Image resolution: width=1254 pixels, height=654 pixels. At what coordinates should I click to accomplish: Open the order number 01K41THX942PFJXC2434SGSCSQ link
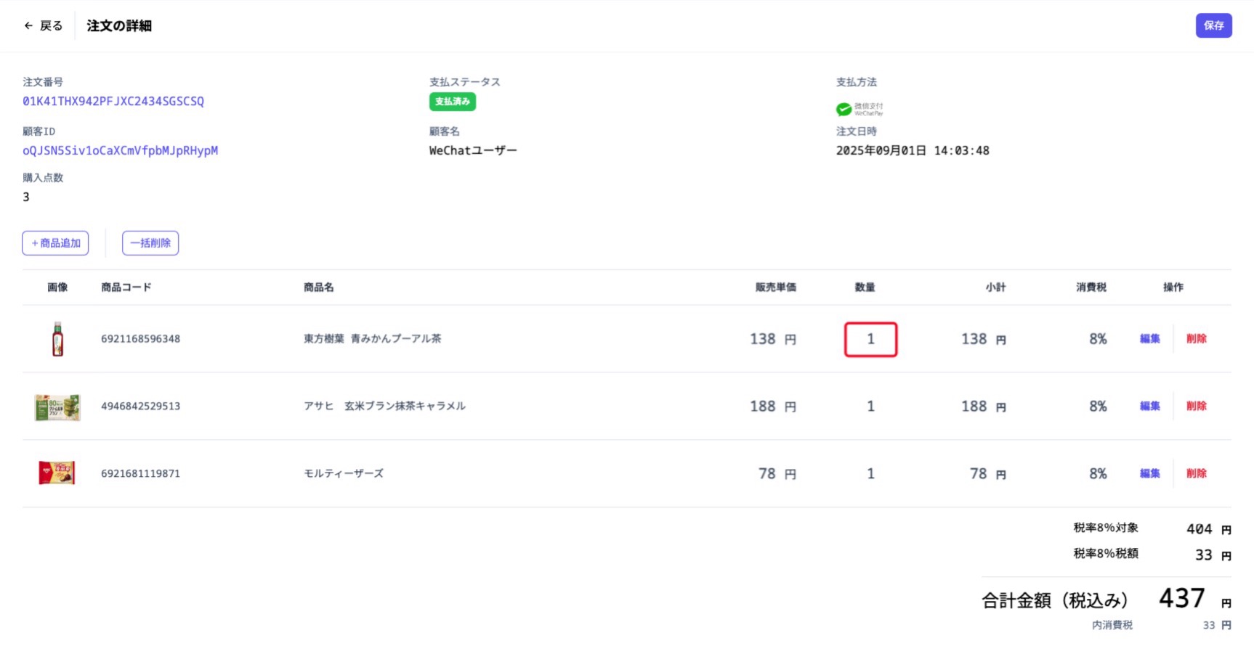pos(113,102)
